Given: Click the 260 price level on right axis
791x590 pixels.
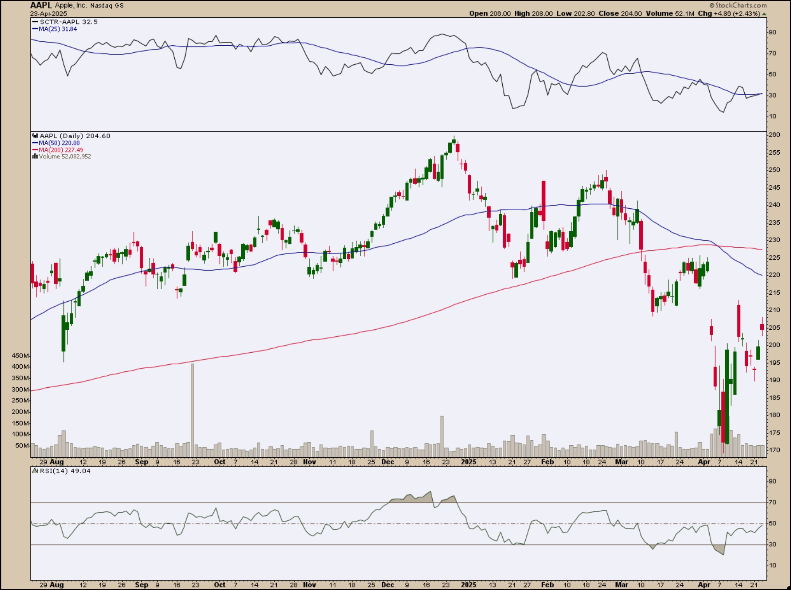Looking at the screenshot, I should click(x=774, y=135).
